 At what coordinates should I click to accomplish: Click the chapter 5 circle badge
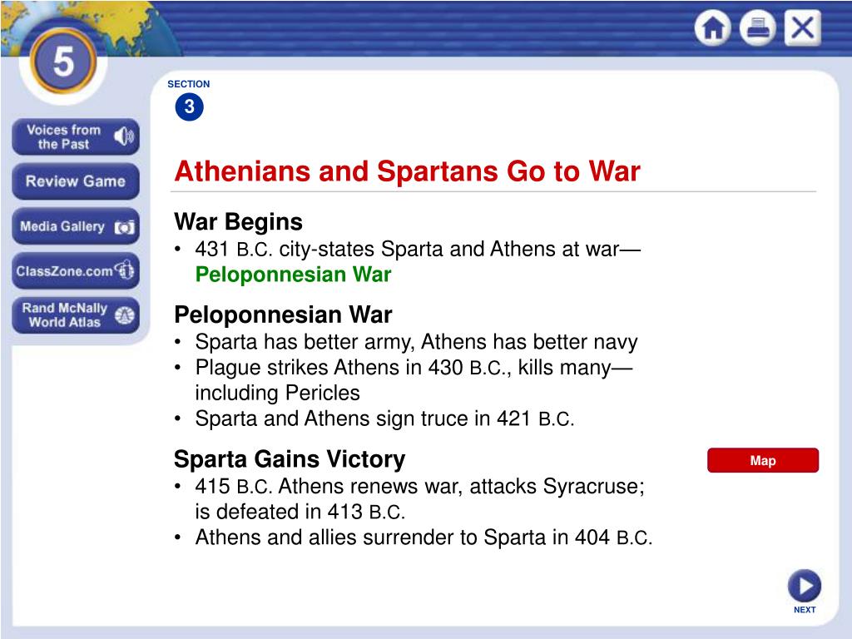(63, 62)
